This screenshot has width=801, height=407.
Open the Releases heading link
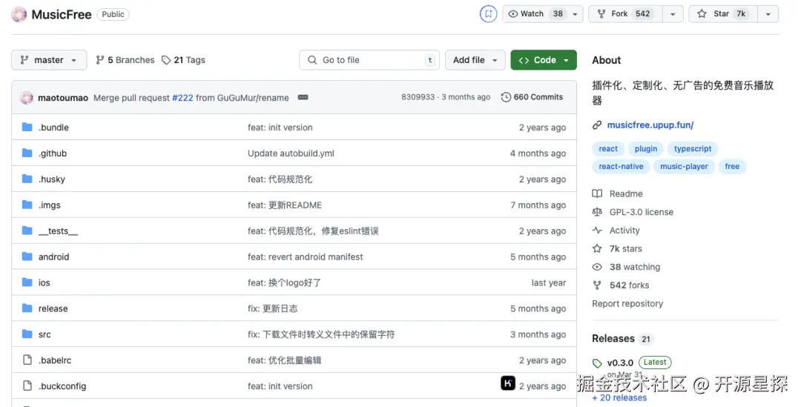(x=613, y=339)
